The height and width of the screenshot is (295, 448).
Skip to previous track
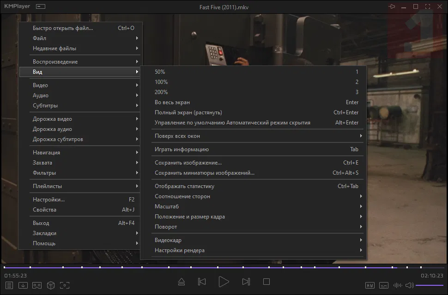pos(202,282)
